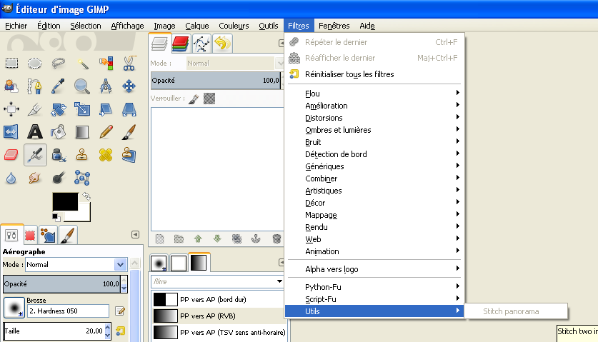Viewport: 598px width, 342px height.
Task: Choose Stitch panorama in Utils submenu
Action: coord(515,311)
